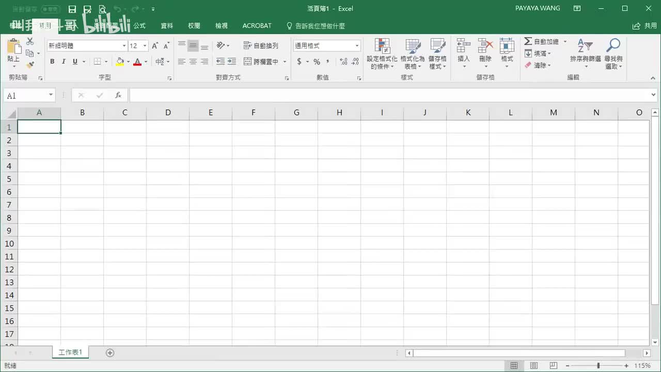Screen dimensions: 661x372
Task: Click the Increase Indent icon
Action: pos(232,61)
